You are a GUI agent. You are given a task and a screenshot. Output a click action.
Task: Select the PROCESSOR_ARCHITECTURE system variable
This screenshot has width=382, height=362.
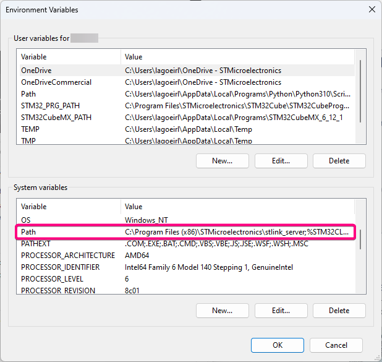tap(67, 256)
